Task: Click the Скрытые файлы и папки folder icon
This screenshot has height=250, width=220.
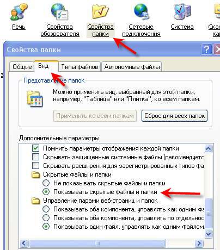Action: 36,174
